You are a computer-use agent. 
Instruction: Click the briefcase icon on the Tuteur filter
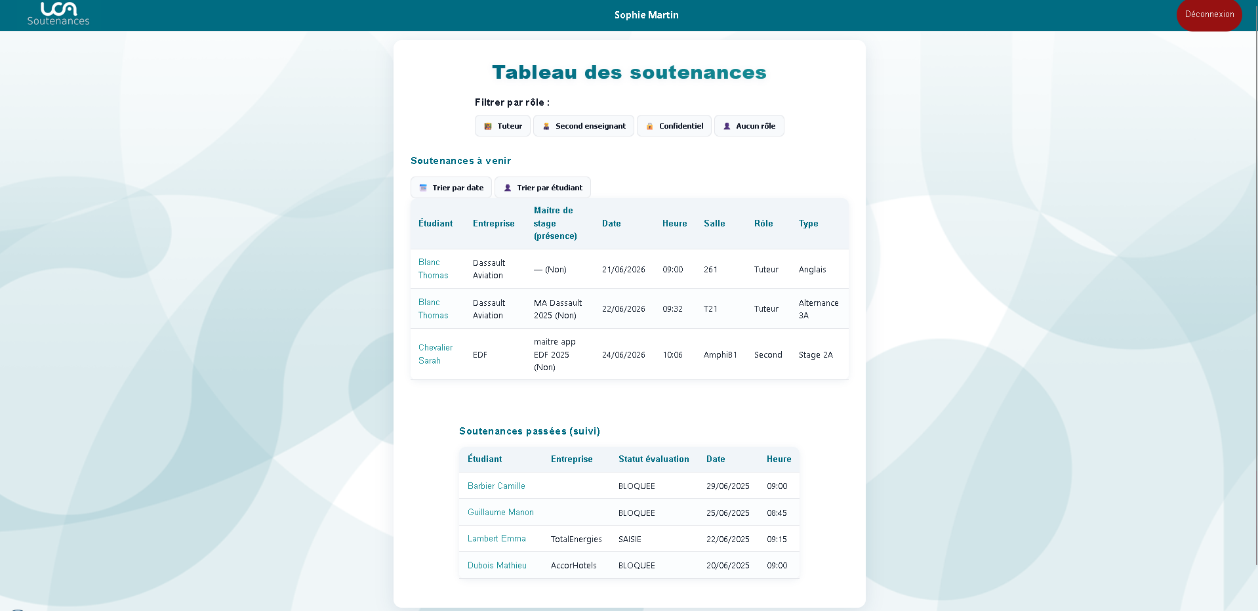point(488,126)
